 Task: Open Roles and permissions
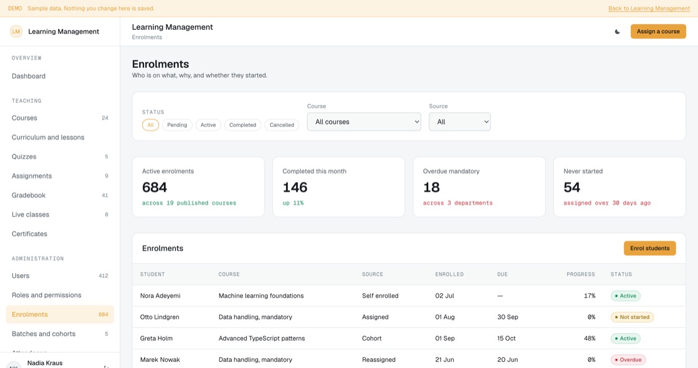coord(60,295)
